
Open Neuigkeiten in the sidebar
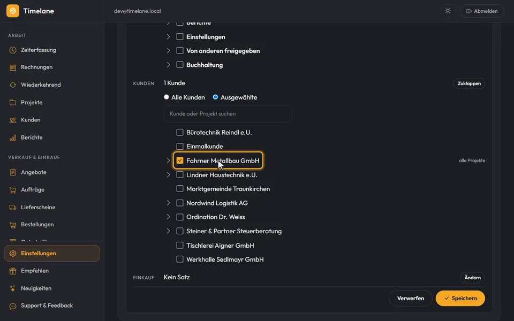tap(52, 288)
